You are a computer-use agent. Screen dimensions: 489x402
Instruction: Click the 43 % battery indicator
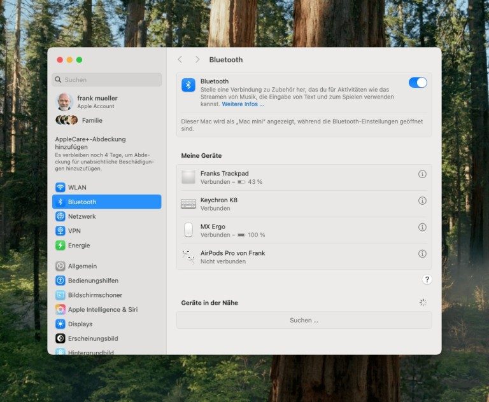point(250,182)
